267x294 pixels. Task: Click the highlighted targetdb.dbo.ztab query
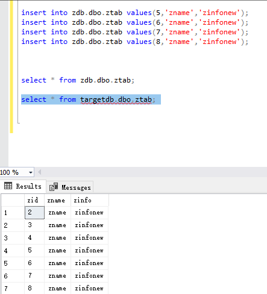click(x=91, y=99)
